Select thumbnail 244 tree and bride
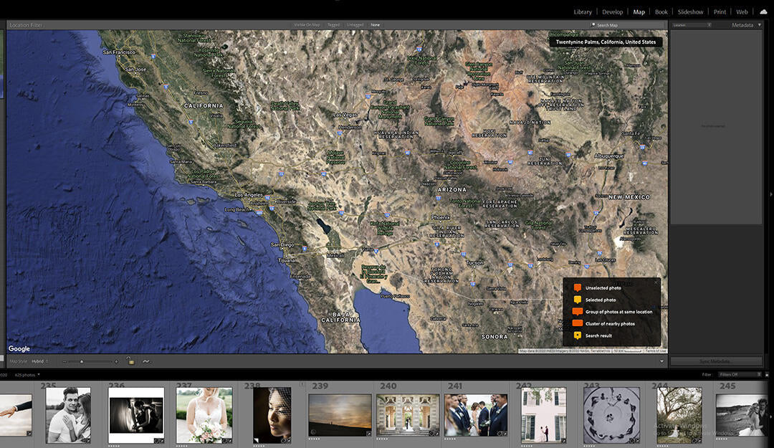This screenshot has height=448, width=774. 679,416
